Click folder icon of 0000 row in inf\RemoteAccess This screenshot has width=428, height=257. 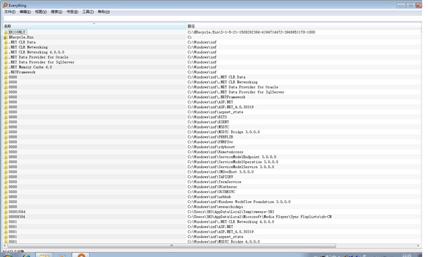tap(6, 152)
